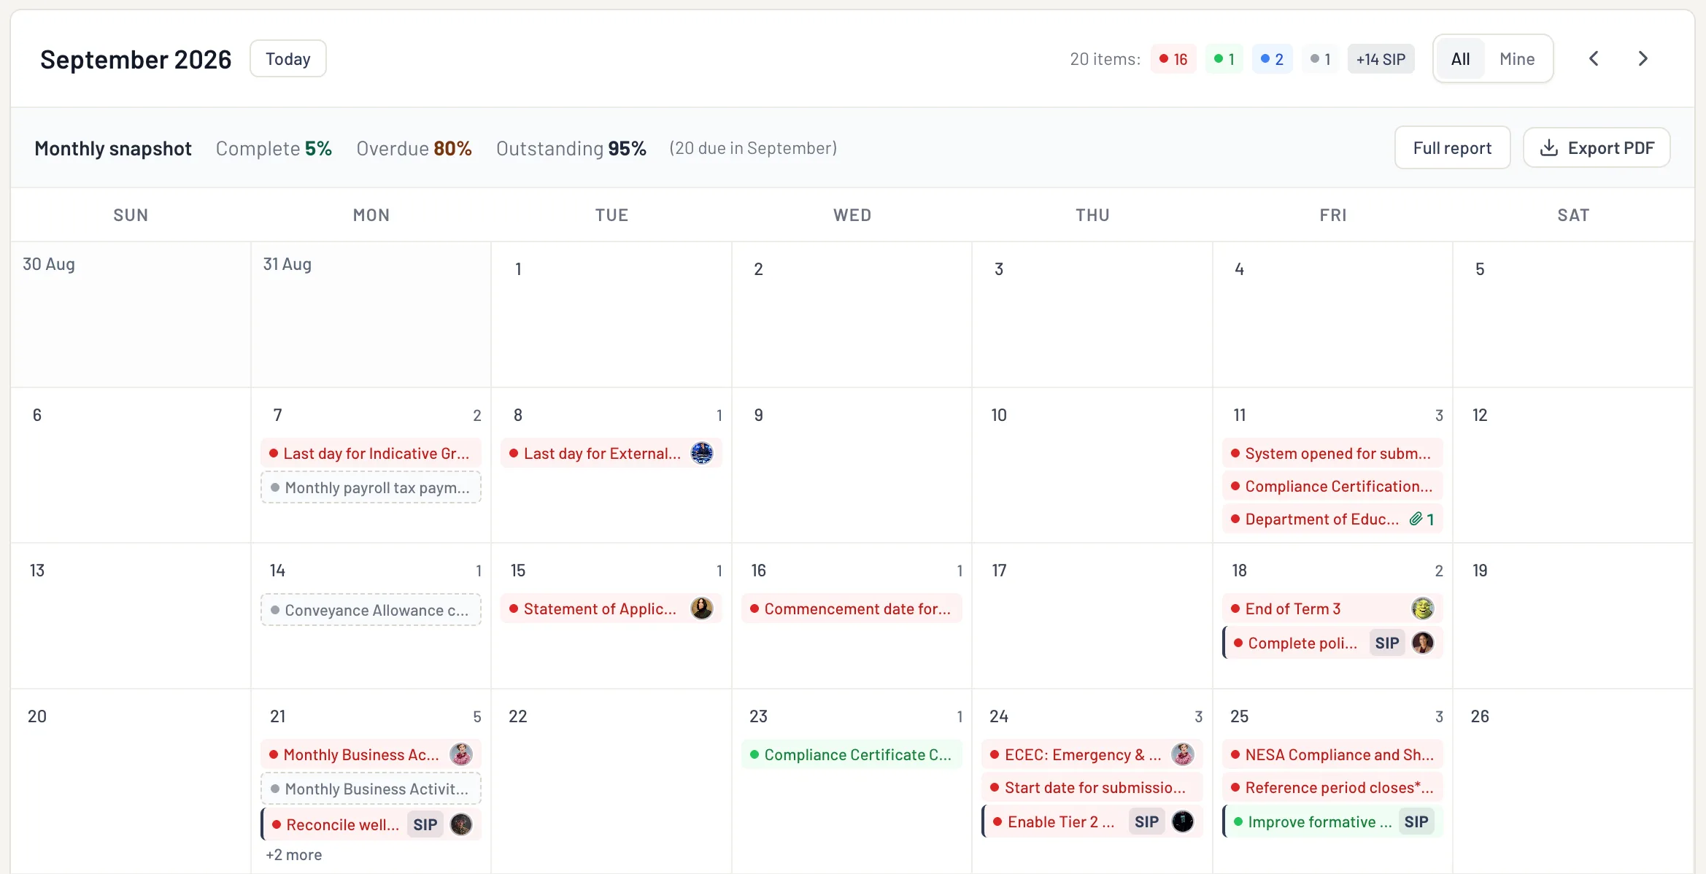Filter by blue status count 2
The height and width of the screenshot is (874, 1706).
point(1272,59)
